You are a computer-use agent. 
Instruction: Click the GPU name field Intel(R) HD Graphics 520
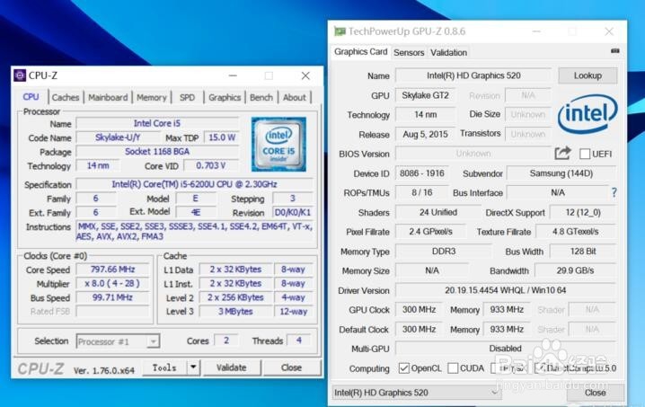coord(473,75)
